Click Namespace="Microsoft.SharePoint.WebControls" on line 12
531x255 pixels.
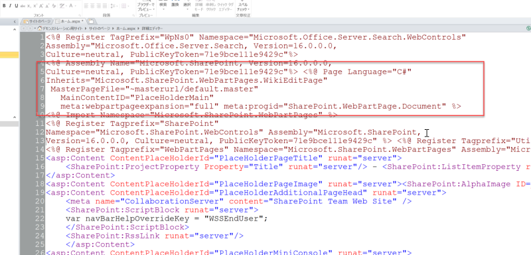[155, 132]
